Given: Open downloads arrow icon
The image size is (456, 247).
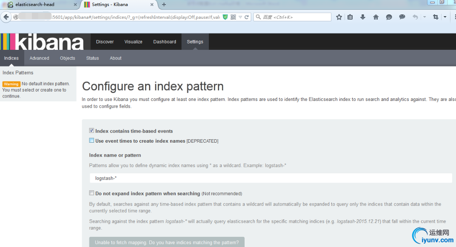Looking at the screenshot, I should click(363, 17).
